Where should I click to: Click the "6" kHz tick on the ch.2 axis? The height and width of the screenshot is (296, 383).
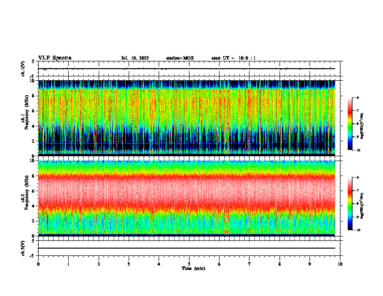pos(33,191)
